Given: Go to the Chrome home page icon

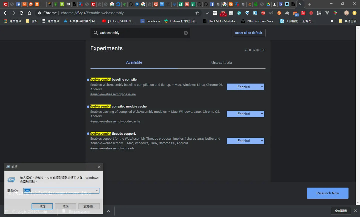Looking at the screenshot, I should 29,13.
